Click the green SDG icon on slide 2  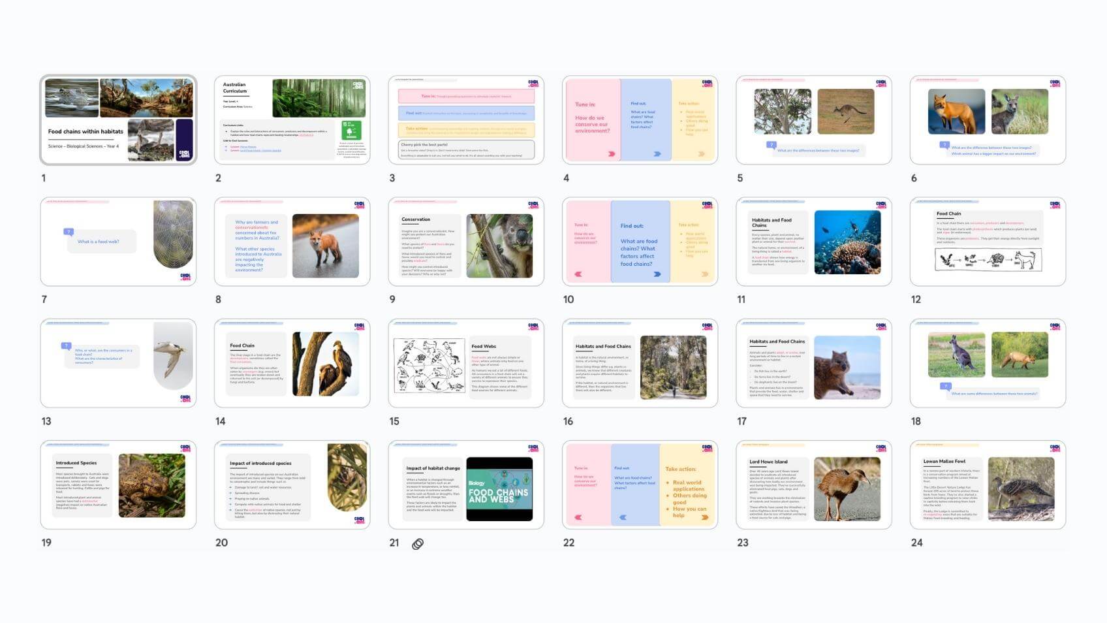coord(351,129)
